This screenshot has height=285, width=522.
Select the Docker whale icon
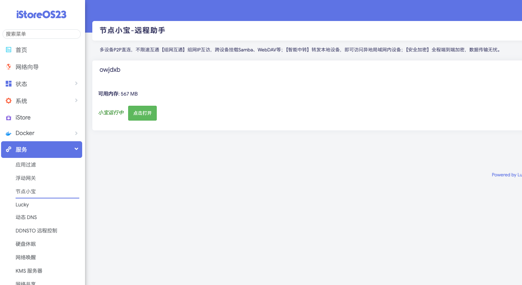tap(8, 133)
